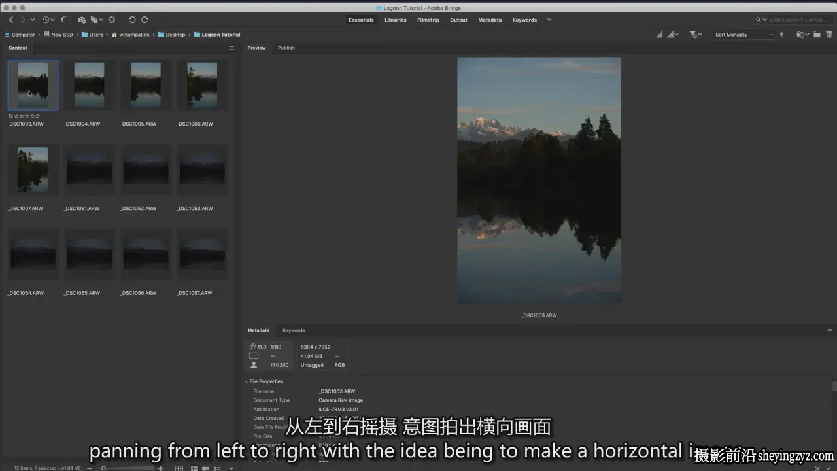Get photos from camera

point(82,20)
